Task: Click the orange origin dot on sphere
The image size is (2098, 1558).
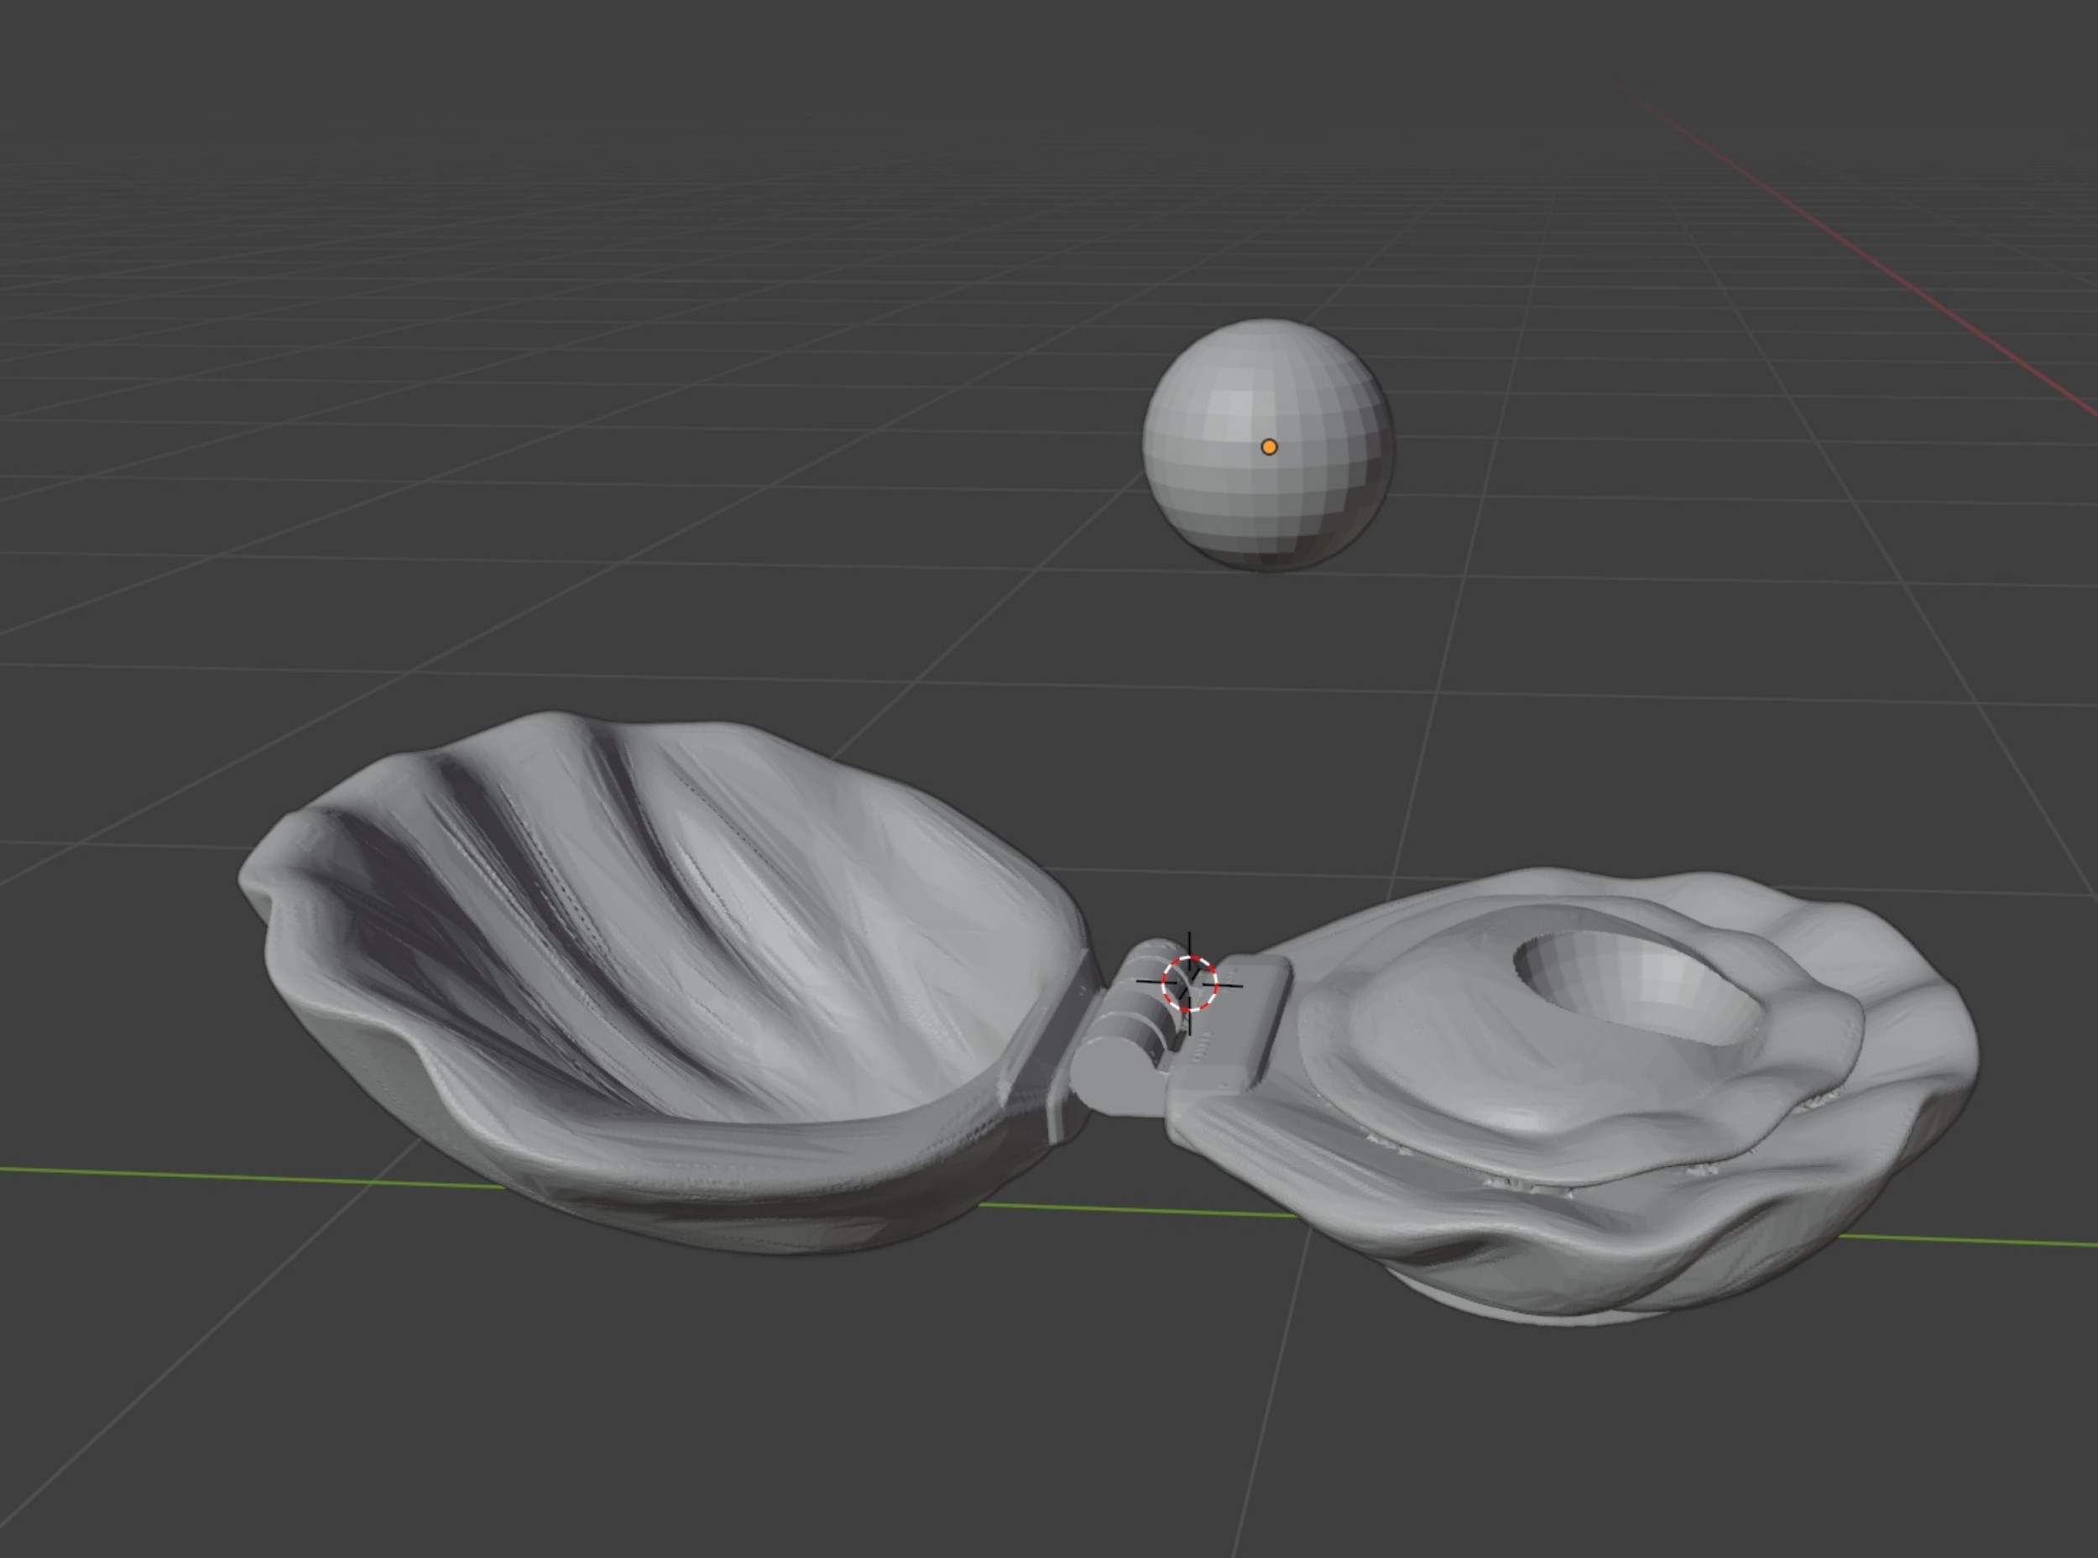Action: (1269, 447)
